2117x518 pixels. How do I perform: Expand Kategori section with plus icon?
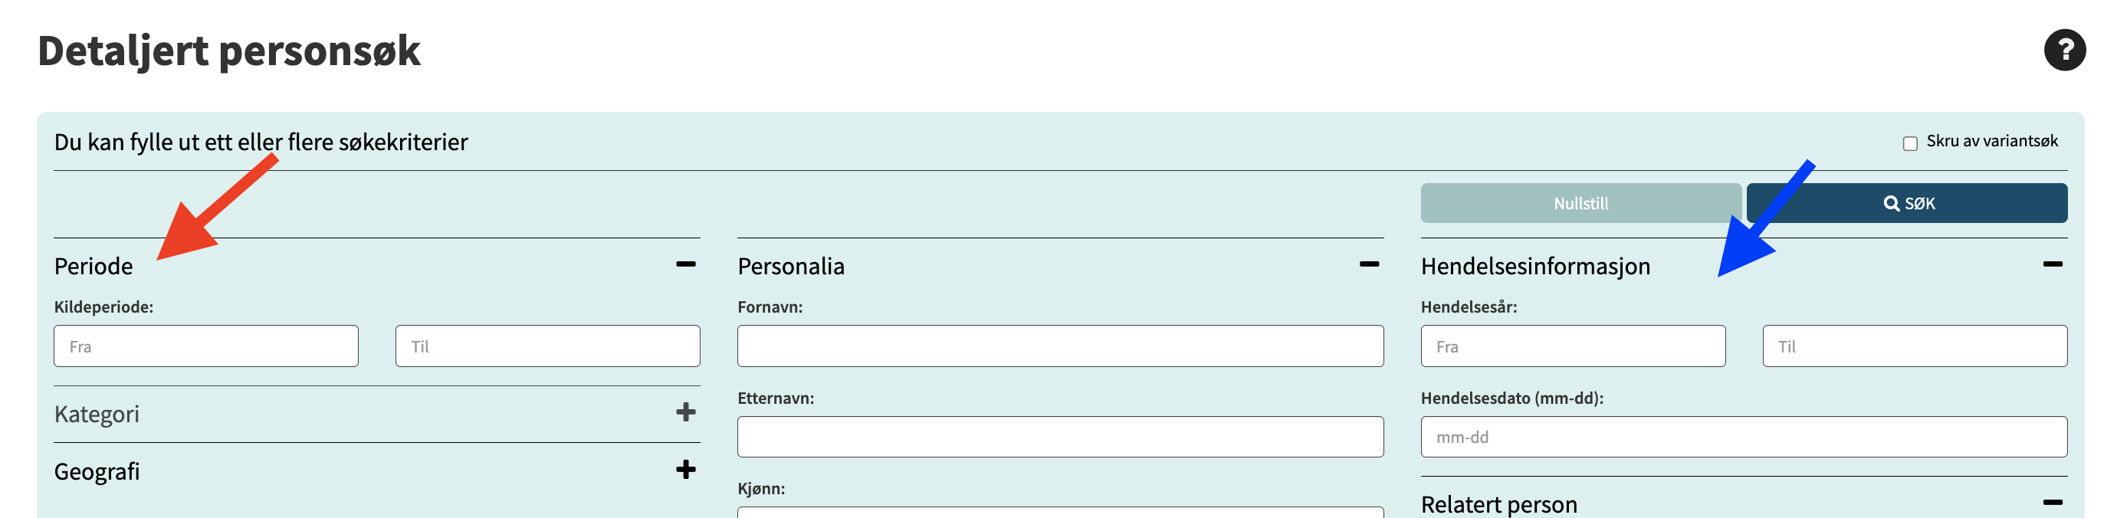pos(685,412)
